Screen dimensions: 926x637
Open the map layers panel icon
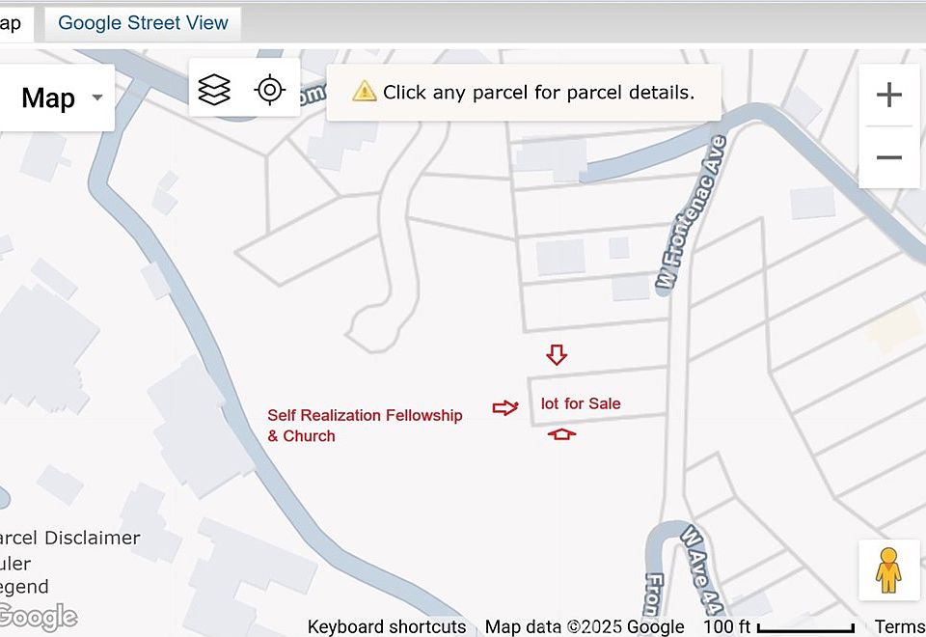coord(214,90)
